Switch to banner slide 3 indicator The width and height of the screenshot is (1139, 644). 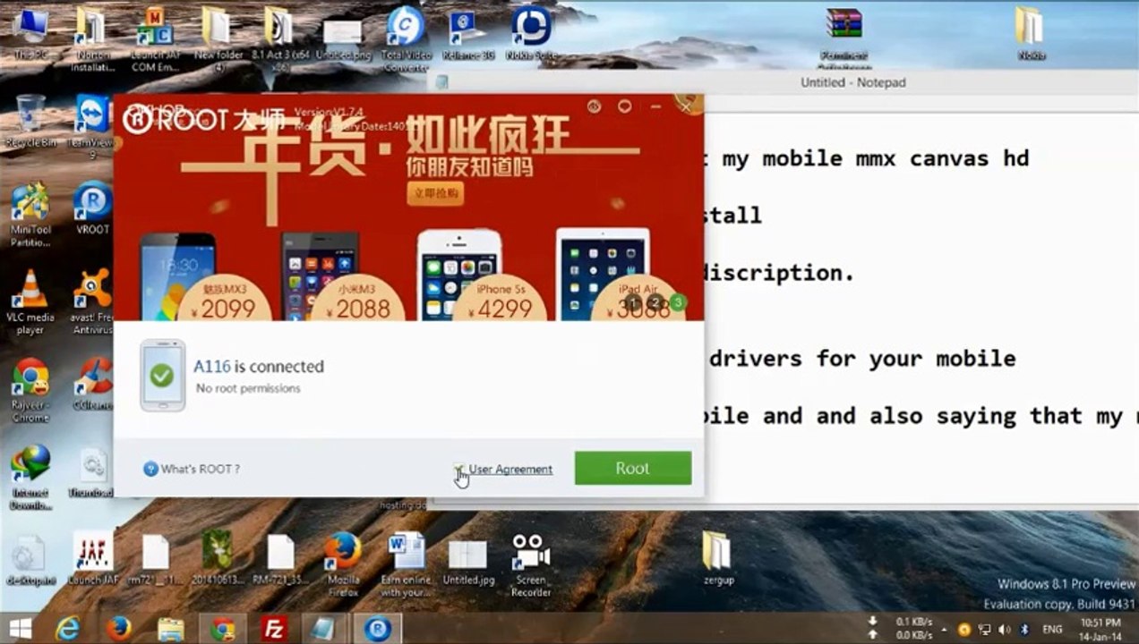pyautogui.click(x=678, y=302)
